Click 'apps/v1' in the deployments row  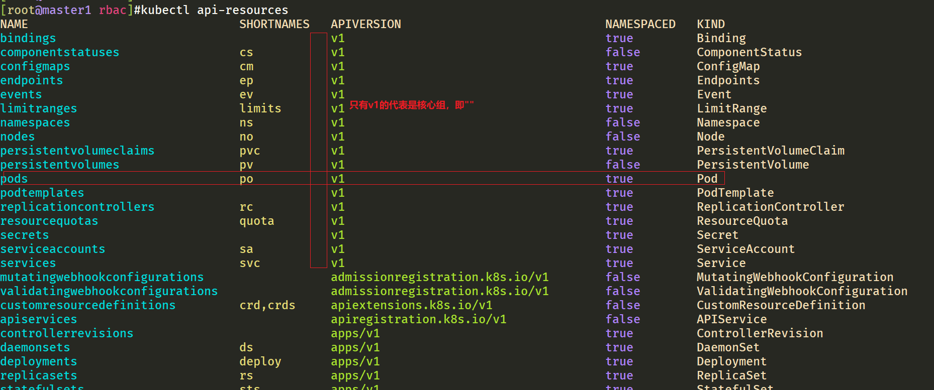click(355, 361)
